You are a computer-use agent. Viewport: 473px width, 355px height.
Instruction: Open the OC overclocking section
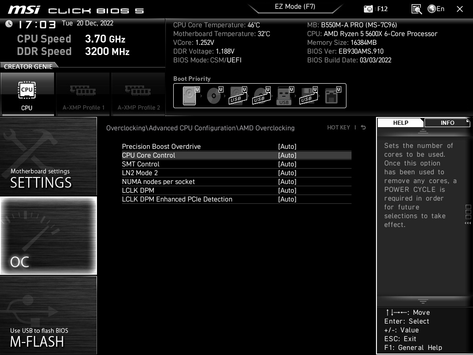[48, 235]
